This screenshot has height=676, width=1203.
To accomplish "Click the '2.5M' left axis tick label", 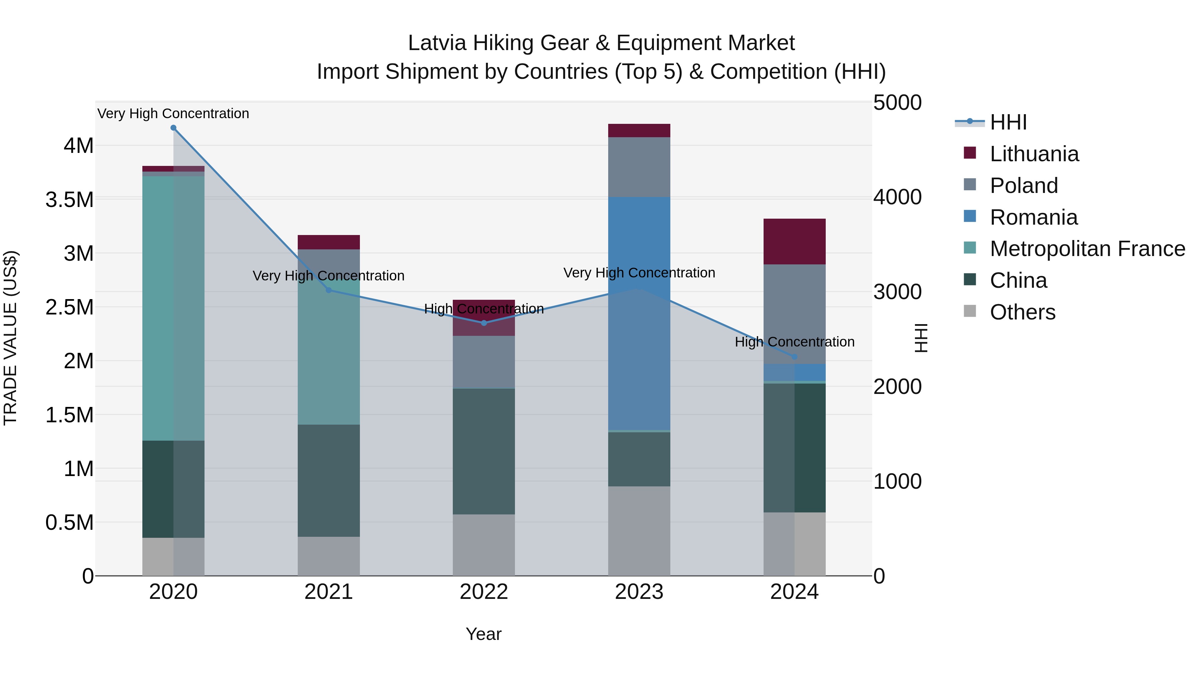I will click(x=70, y=307).
